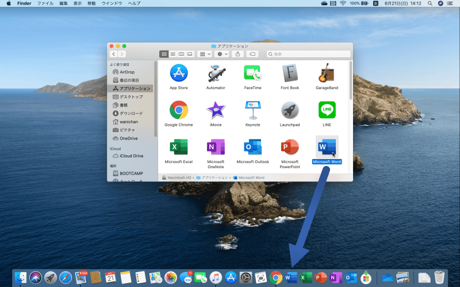This screenshot has width=460, height=287.
Task: Open OneDrive in the Finder sidebar
Action: click(130, 138)
